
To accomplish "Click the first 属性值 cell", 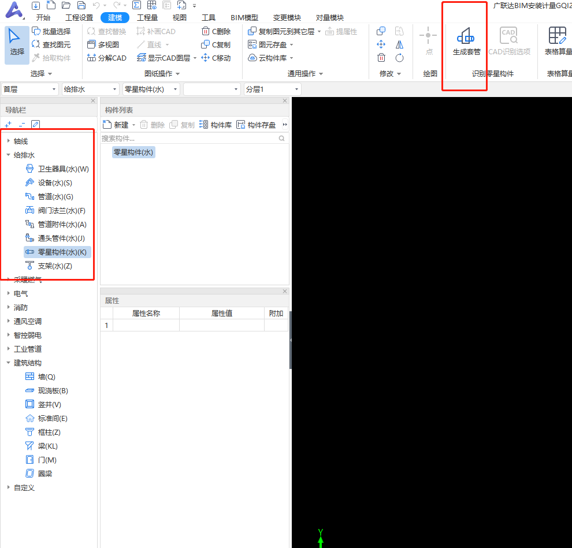I will 221,325.
